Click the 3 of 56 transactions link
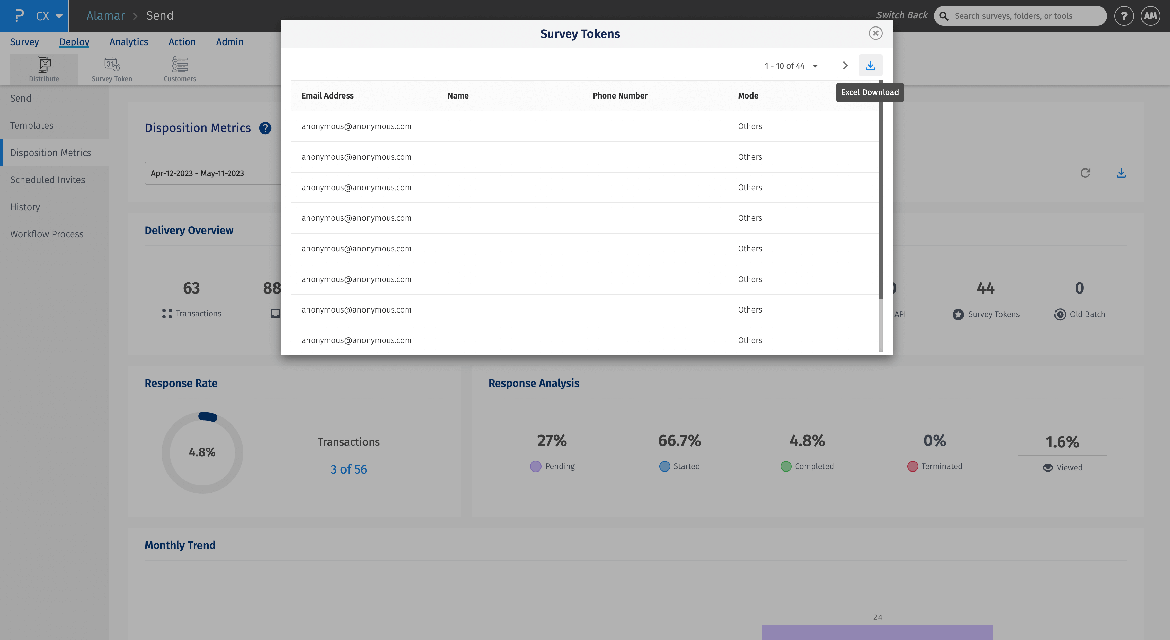This screenshot has height=640, width=1170. coord(348,469)
